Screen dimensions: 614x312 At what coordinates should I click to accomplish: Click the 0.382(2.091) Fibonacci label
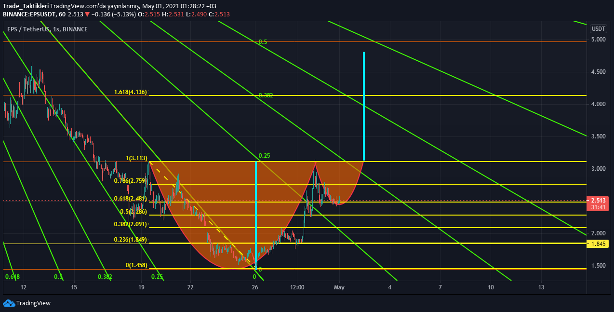[130, 224]
